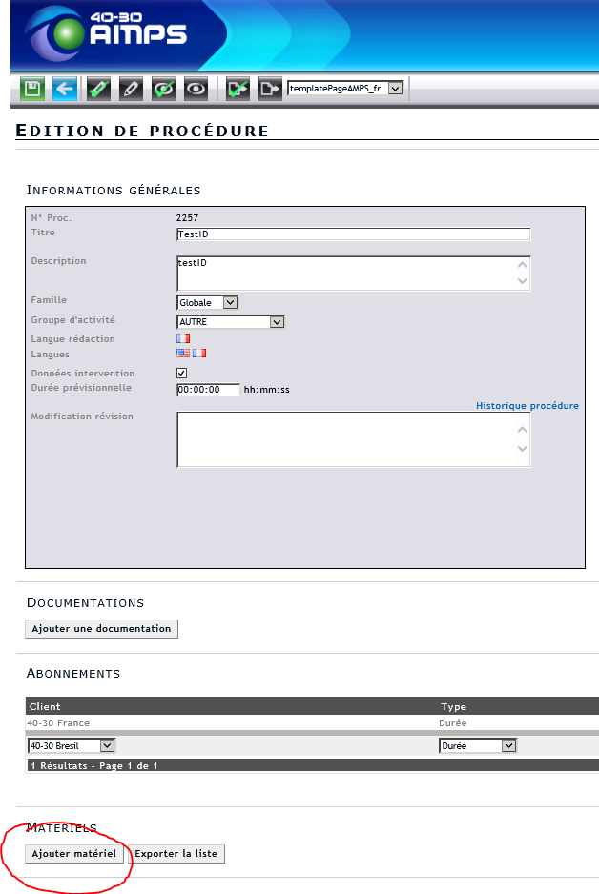
Task: Click the French flag beside Langue rédaction
Action: point(183,337)
